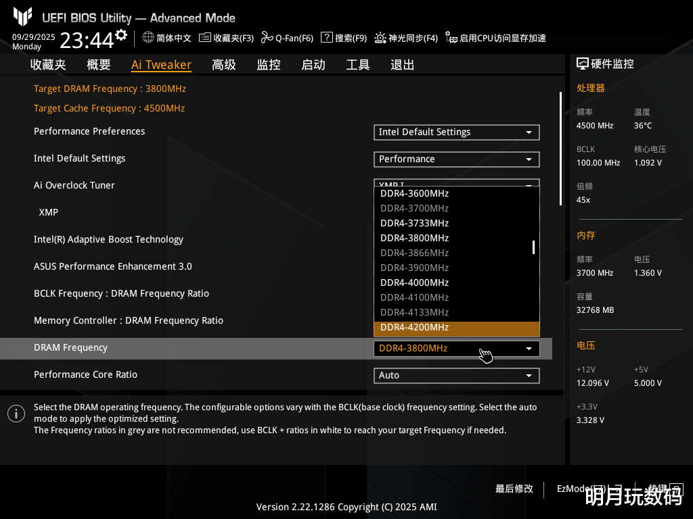Select Memory Controller : DRAM Frequency Ratio
Screen dimensions: 693x519
pos(128,321)
